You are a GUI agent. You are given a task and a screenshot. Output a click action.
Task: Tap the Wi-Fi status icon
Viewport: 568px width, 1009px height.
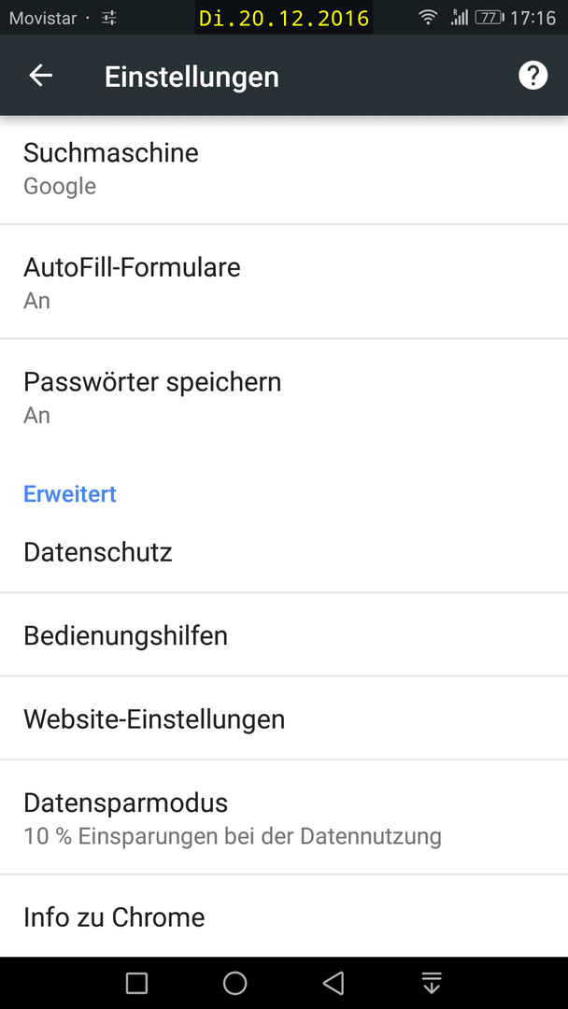coord(427,18)
